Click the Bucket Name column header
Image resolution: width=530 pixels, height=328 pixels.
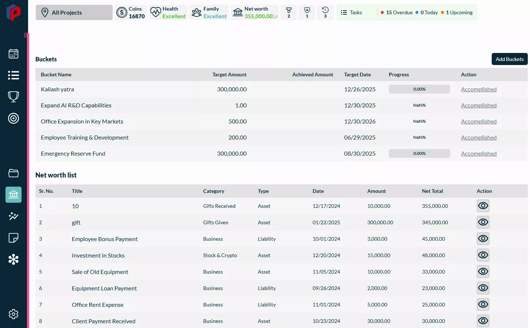[x=56, y=75]
